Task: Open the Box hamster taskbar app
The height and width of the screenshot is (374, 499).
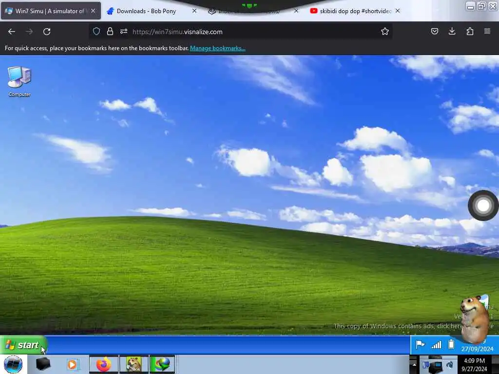Action: [134, 364]
